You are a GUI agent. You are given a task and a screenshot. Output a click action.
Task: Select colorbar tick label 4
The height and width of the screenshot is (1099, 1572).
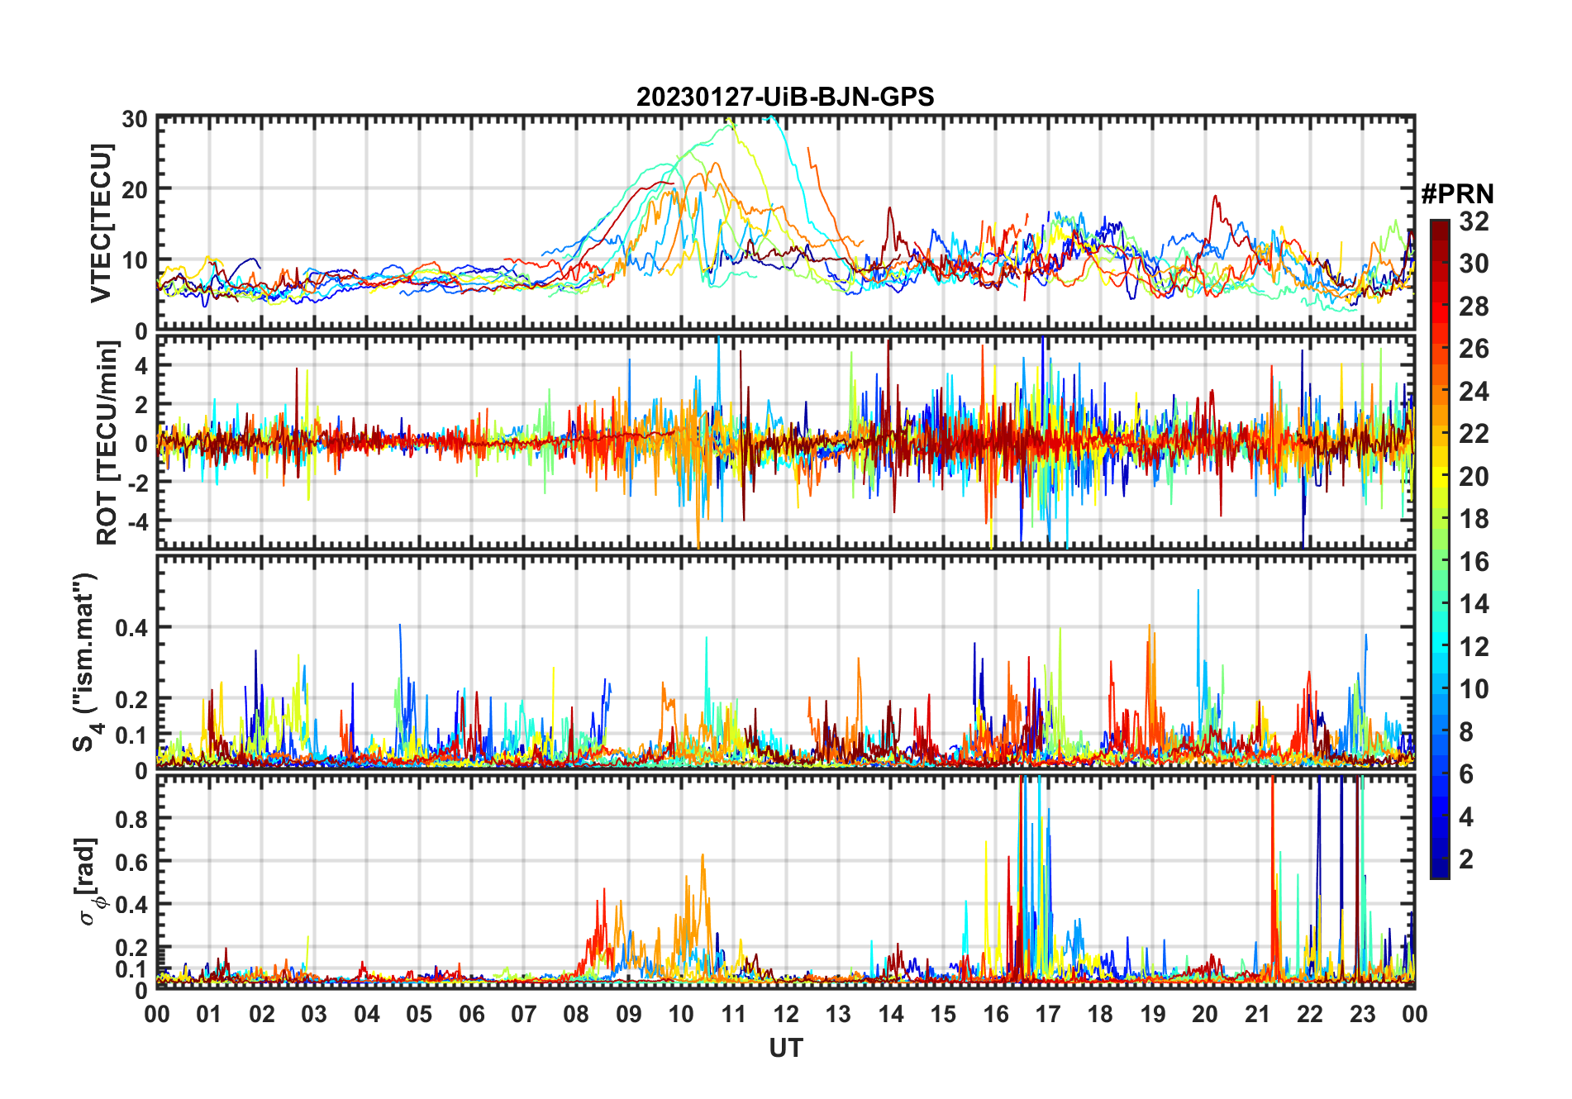point(1466,816)
